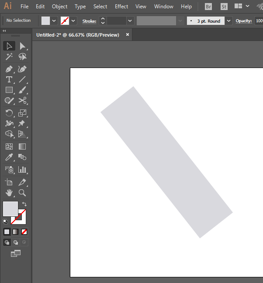Choose the Scissors tool
The image size is (263, 283).
pyautogui.click(x=22, y=101)
